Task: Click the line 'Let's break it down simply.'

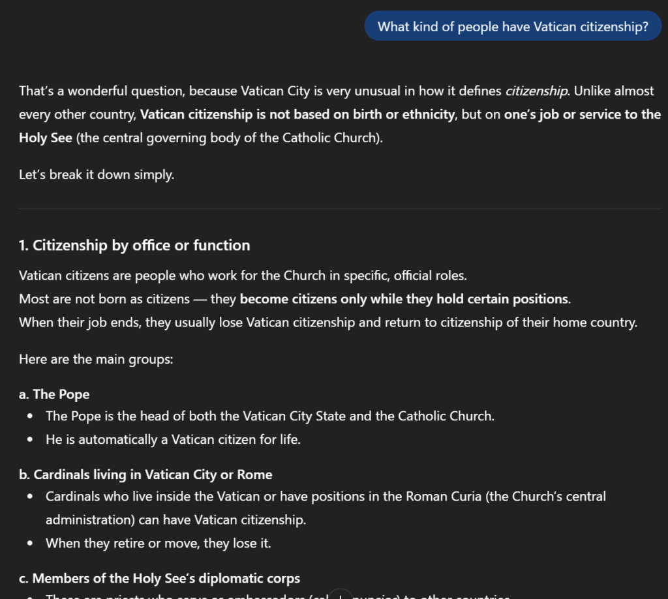Action: 97,175
